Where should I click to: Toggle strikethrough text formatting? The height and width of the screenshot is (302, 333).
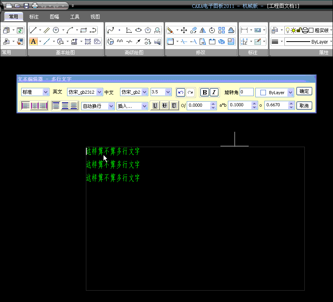click(x=164, y=106)
